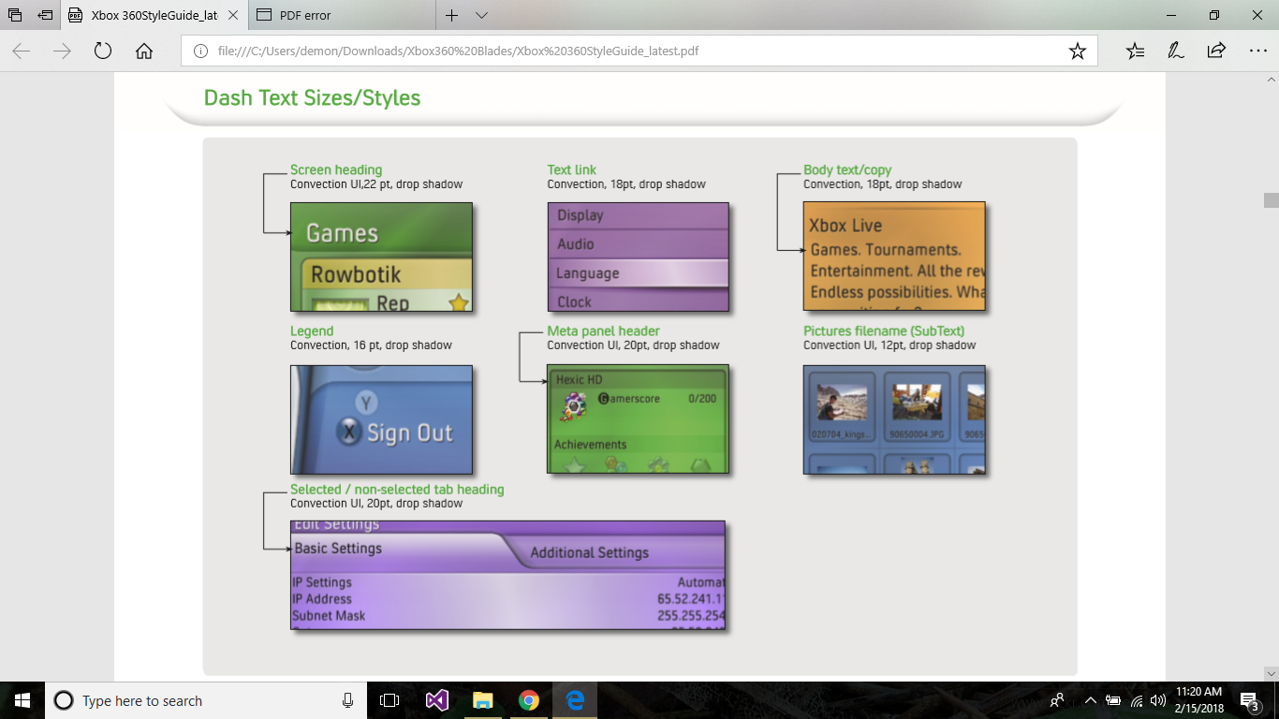Click the battery status icon
This screenshot has width=1279, height=719.
[1113, 700]
